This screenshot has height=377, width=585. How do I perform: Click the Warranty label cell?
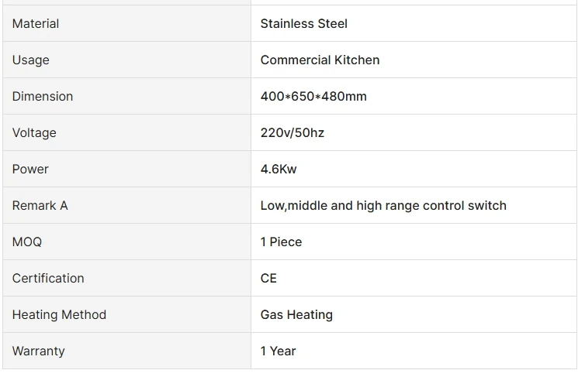[x=39, y=351]
